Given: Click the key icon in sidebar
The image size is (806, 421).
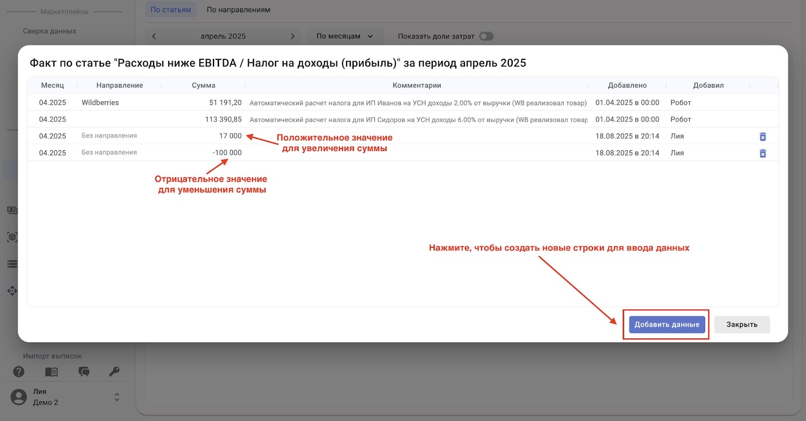Looking at the screenshot, I should click(x=114, y=372).
